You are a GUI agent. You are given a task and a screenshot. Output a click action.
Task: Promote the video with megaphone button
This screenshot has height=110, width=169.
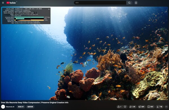(141, 107)
